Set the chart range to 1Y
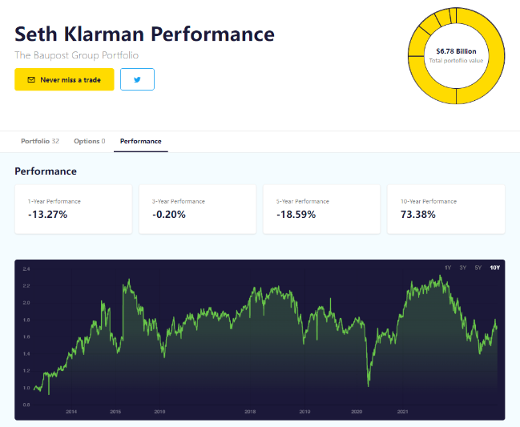Image resolution: width=520 pixels, height=427 pixels. (x=448, y=268)
